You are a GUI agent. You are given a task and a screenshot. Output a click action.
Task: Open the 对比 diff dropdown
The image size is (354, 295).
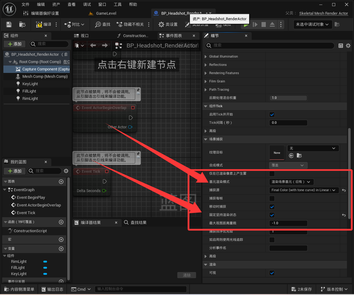tap(74, 25)
